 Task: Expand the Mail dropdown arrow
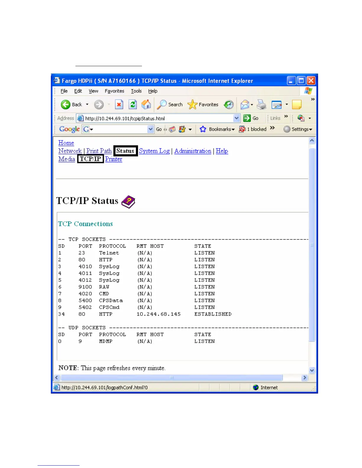coord(252,105)
